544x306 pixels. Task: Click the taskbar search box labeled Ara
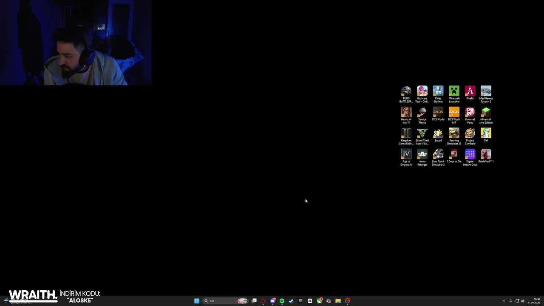pyautogui.click(x=225, y=301)
